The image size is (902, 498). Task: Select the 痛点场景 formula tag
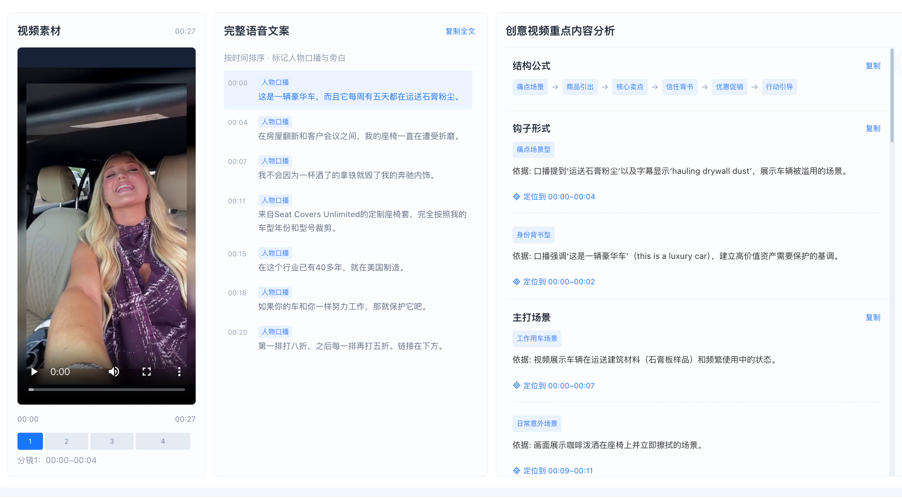tap(530, 87)
